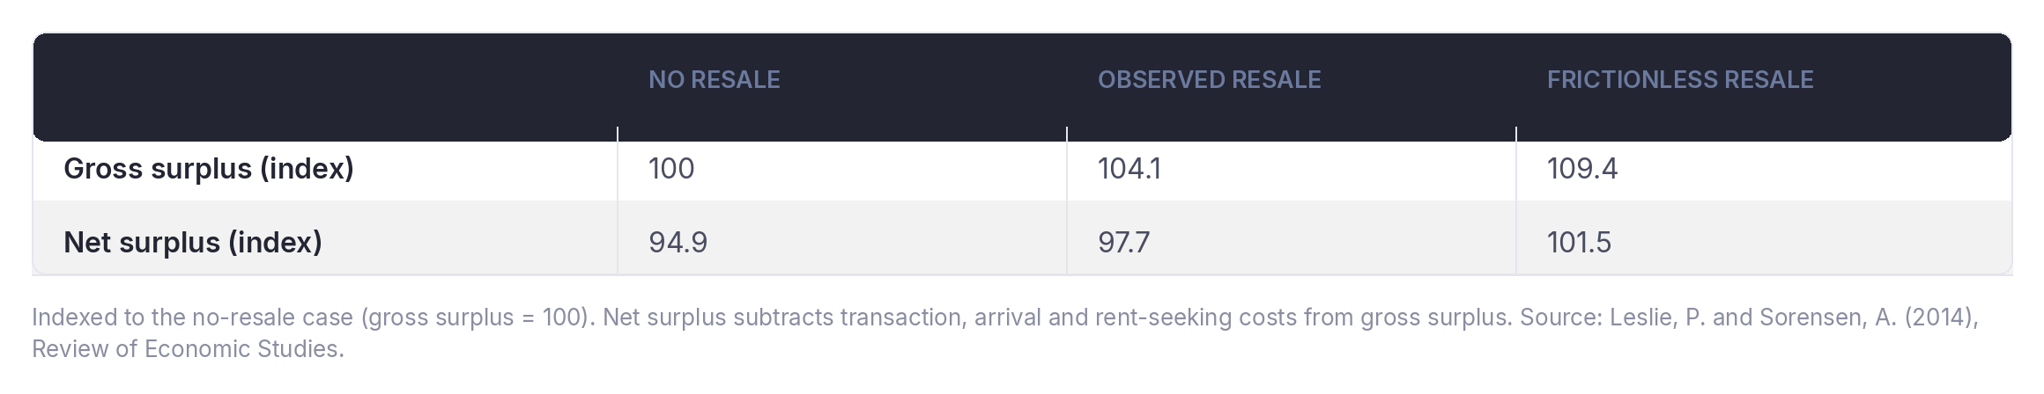Click the gross surplus value 109.4
The height and width of the screenshot is (394, 2044).
(1581, 168)
